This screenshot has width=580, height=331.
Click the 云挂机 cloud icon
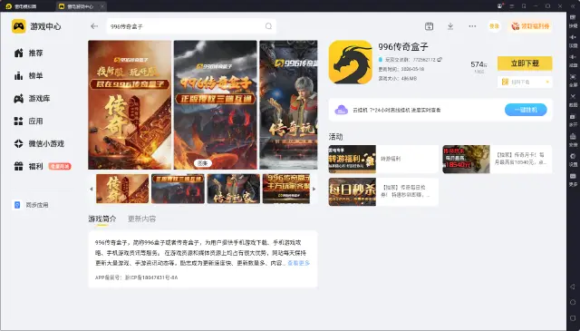pyautogui.click(x=341, y=110)
